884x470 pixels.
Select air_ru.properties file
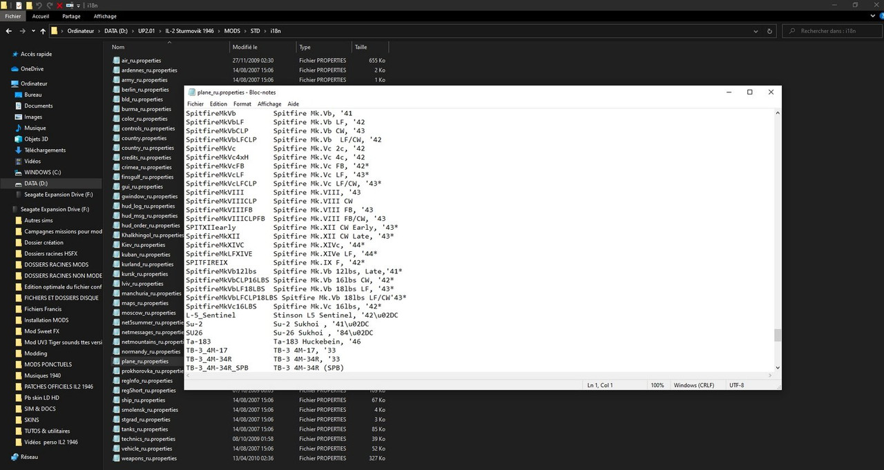point(141,60)
